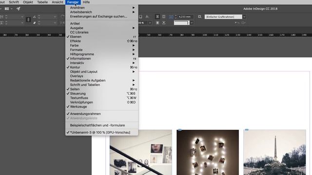Click the corner options icon
The image size is (312, 175).
click(171, 17)
